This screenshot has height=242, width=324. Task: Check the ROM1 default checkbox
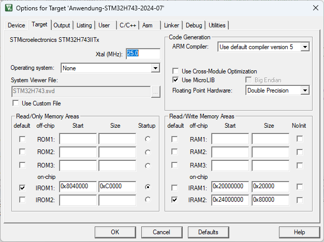(x=22, y=139)
